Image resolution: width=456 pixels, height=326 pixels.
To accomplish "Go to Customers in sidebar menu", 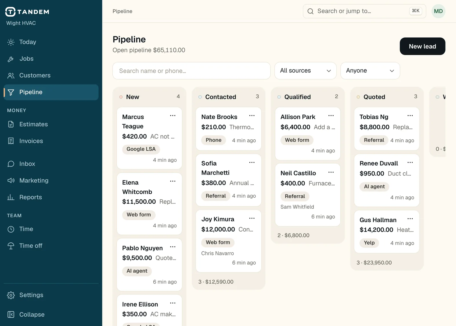I will 51,76.
